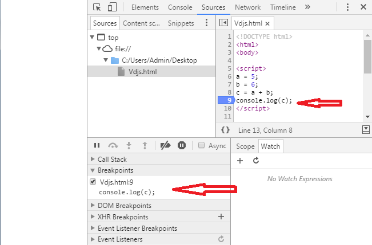372x245 pixels.
Task: Uncheck the Vdjs.html:9 breakpoint checkbox
Action: tap(93, 182)
